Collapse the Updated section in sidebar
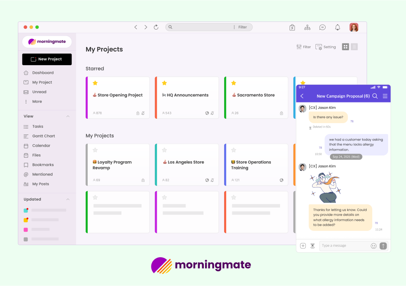 [x=68, y=199]
